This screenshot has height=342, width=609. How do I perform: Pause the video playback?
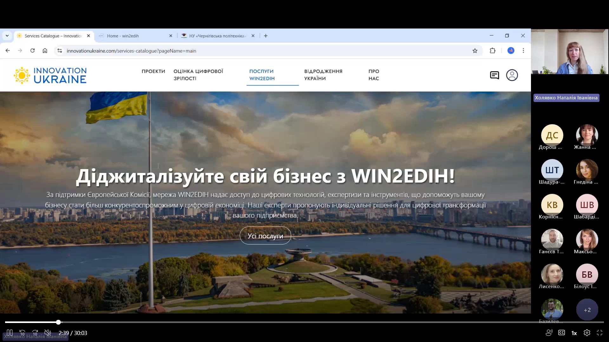point(10,333)
